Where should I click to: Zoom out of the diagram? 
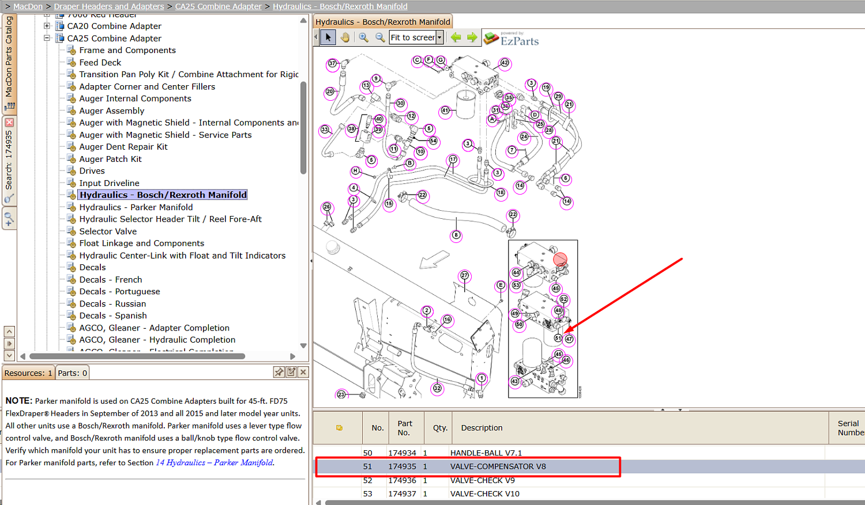coord(380,37)
